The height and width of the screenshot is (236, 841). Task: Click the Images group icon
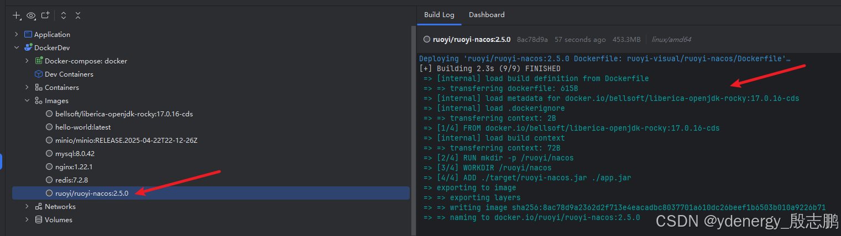(39, 100)
